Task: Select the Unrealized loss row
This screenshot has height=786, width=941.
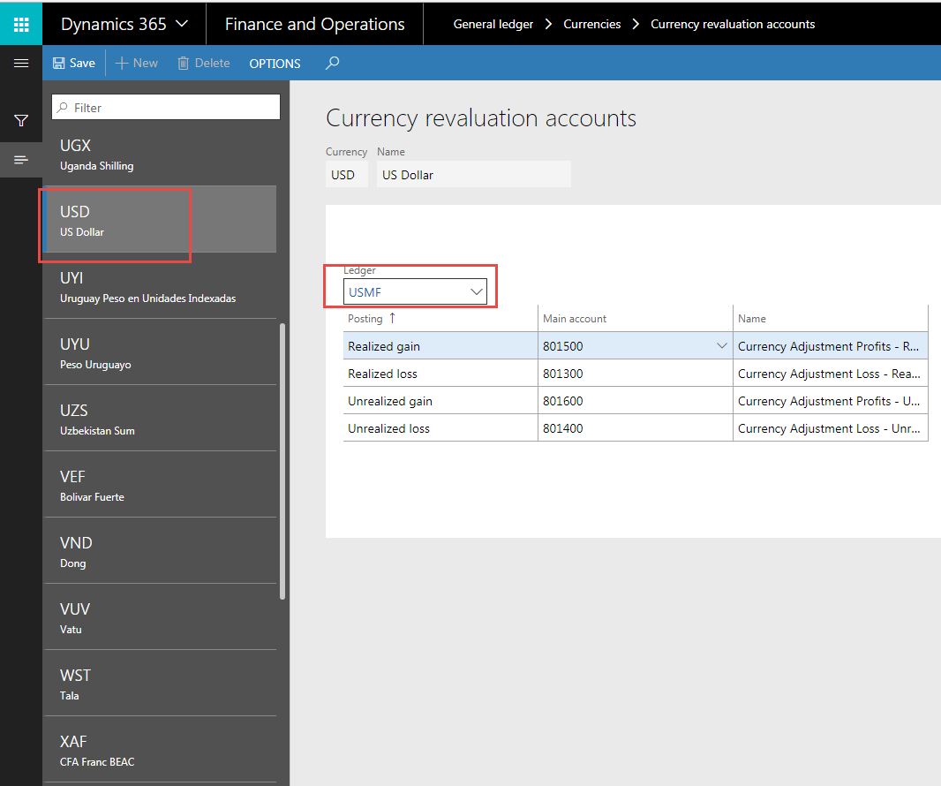Action: click(x=388, y=428)
